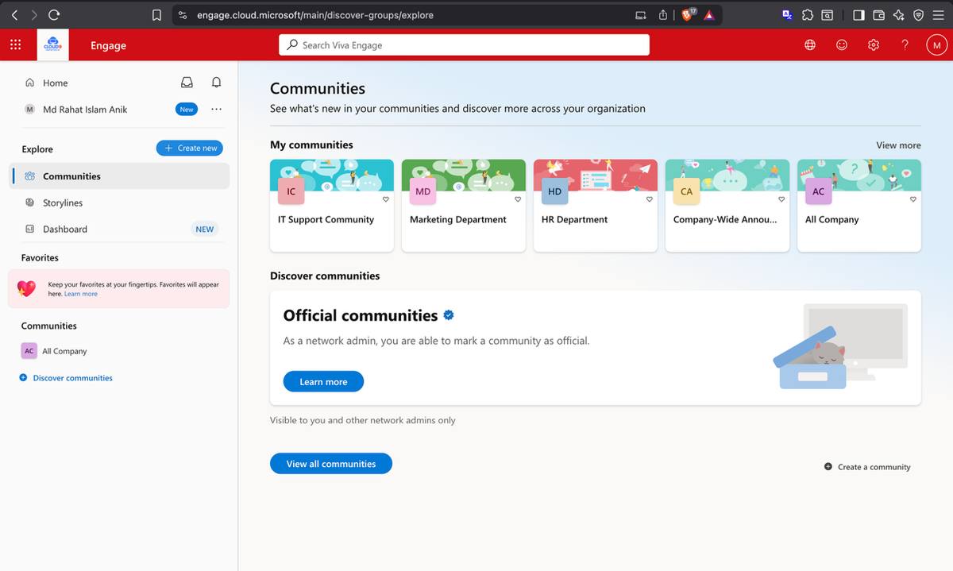Open Md Rahat Islam Anik storyline
Screen dimensions: 953x571
tap(85, 110)
